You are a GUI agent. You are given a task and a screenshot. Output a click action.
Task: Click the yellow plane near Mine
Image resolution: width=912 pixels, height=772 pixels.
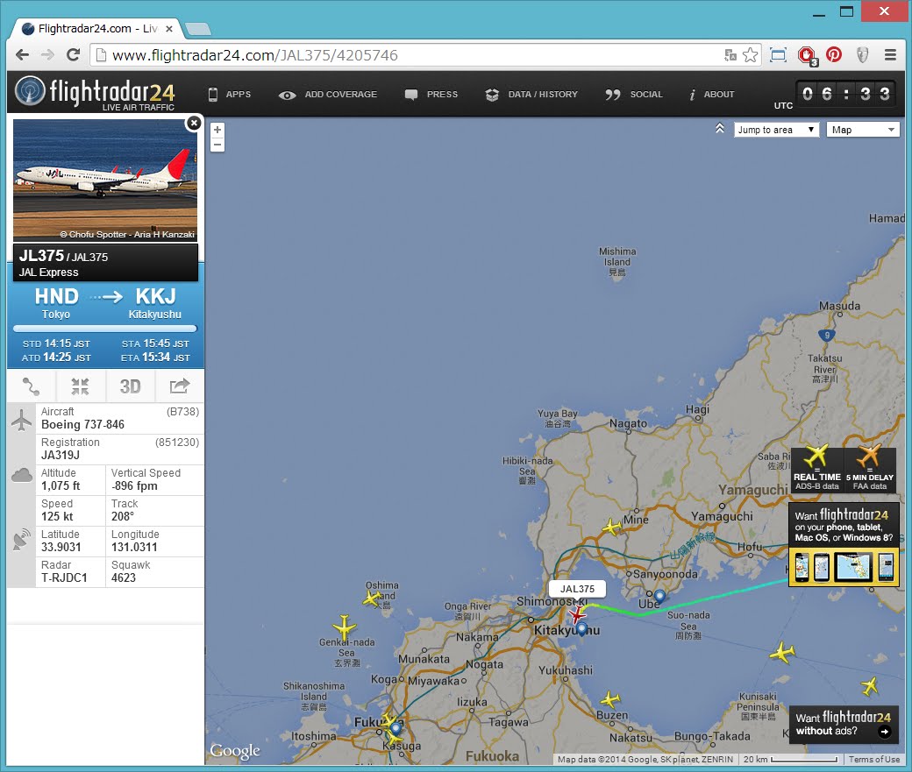tap(611, 527)
